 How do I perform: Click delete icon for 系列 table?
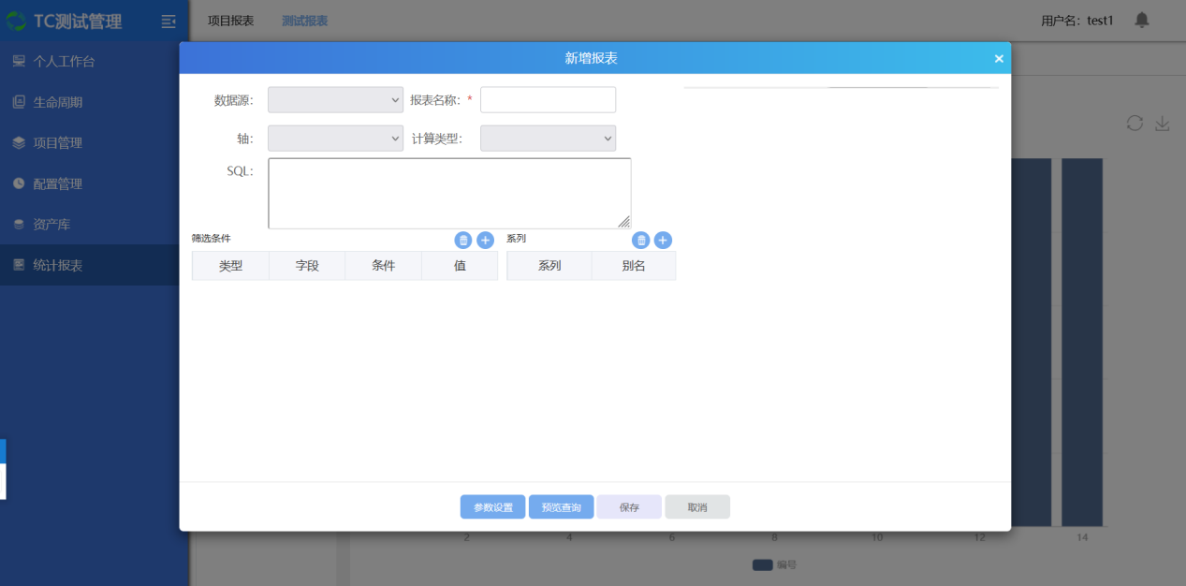640,241
